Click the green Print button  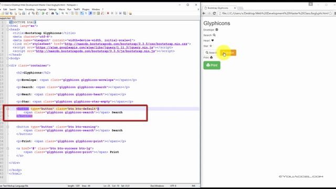click(x=212, y=65)
